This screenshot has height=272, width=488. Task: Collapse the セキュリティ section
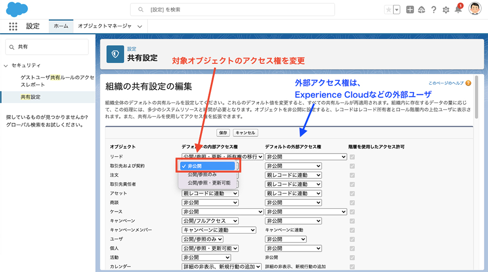[x=5, y=66]
